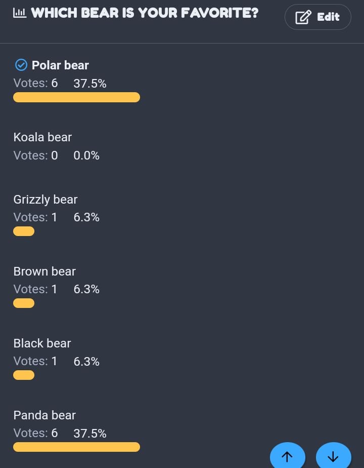Pick the Panda bear option
This screenshot has width=364, height=468.
point(44,415)
